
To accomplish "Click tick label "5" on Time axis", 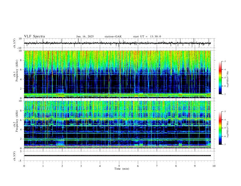I will tap(119, 166).
